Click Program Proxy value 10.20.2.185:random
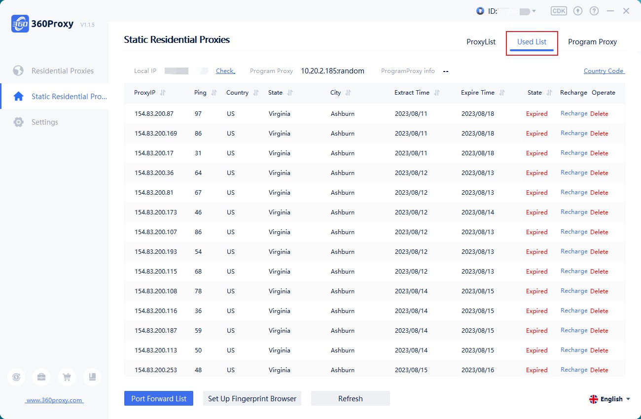 coord(333,71)
